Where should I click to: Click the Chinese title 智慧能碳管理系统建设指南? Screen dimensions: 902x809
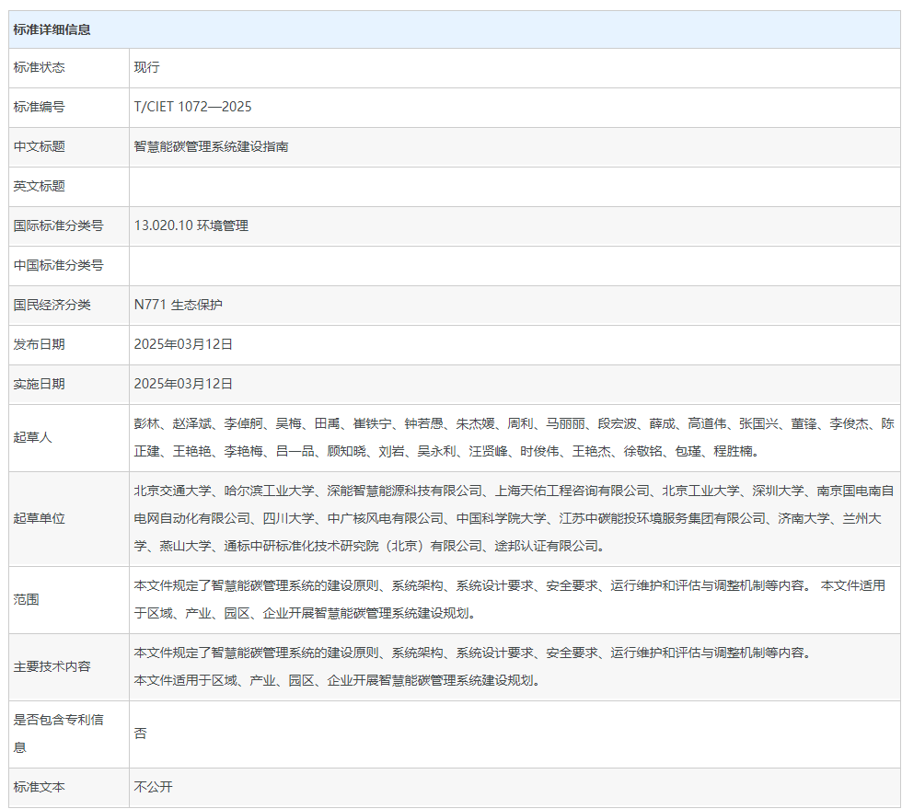(211, 146)
